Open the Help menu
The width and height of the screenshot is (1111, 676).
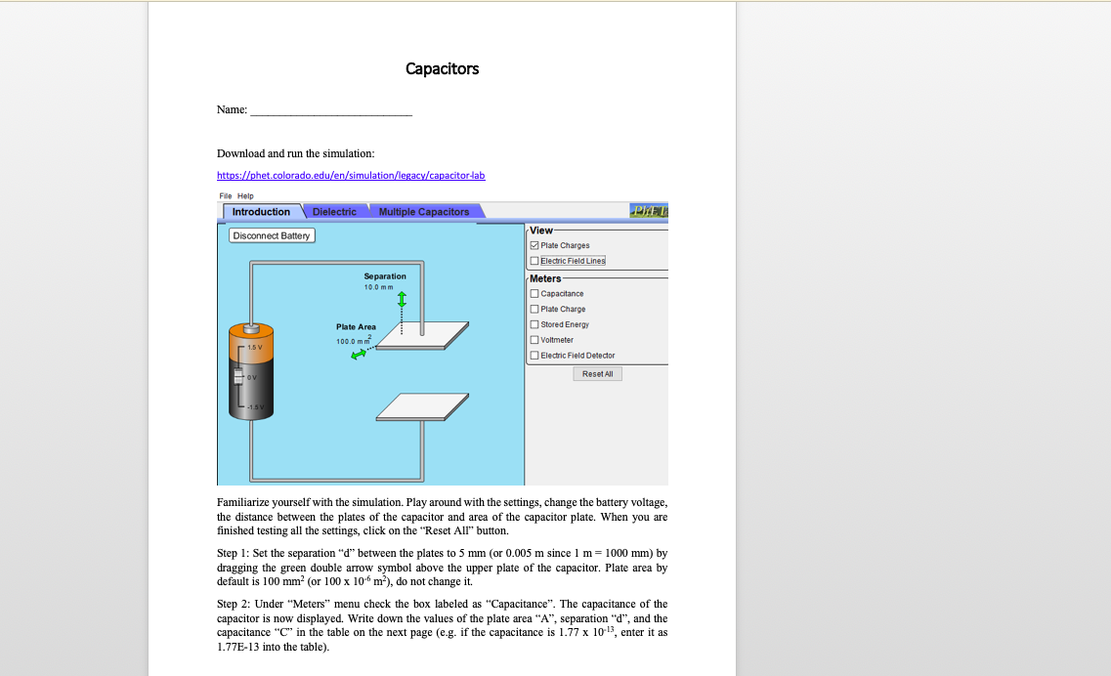click(x=245, y=196)
